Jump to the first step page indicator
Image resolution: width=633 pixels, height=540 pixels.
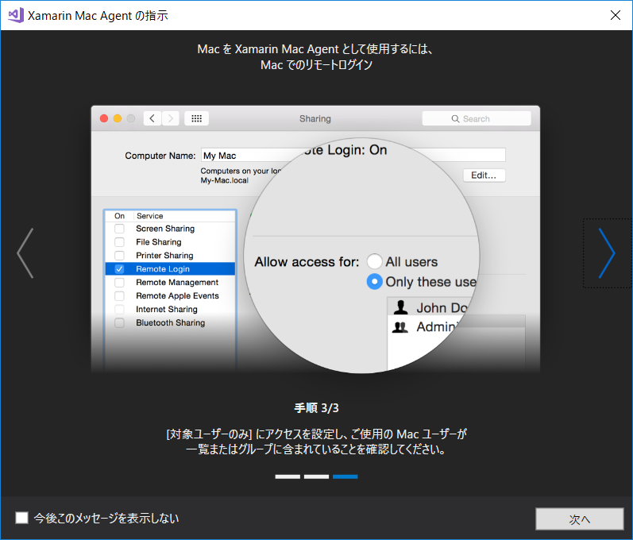point(288,476)
